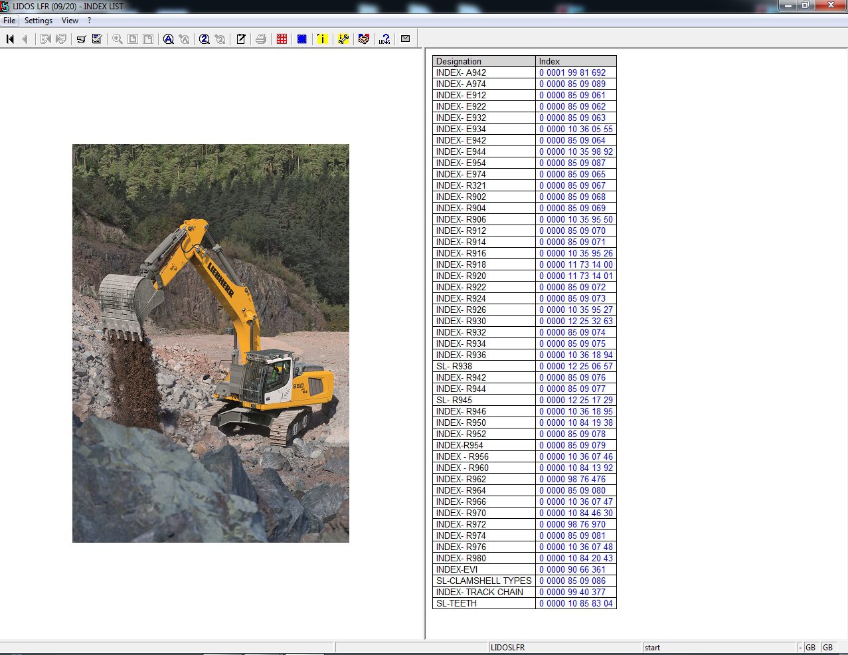This screenshot has height=655, width=848.
Task: Go to the first page arrow icon
Action: (10, 39)
